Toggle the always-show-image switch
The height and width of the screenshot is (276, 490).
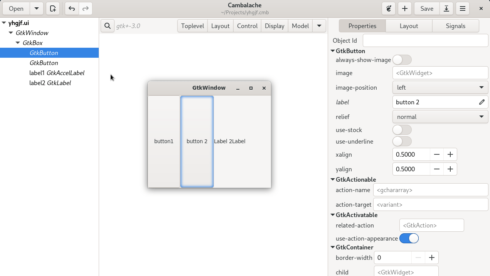pos(402,60)
